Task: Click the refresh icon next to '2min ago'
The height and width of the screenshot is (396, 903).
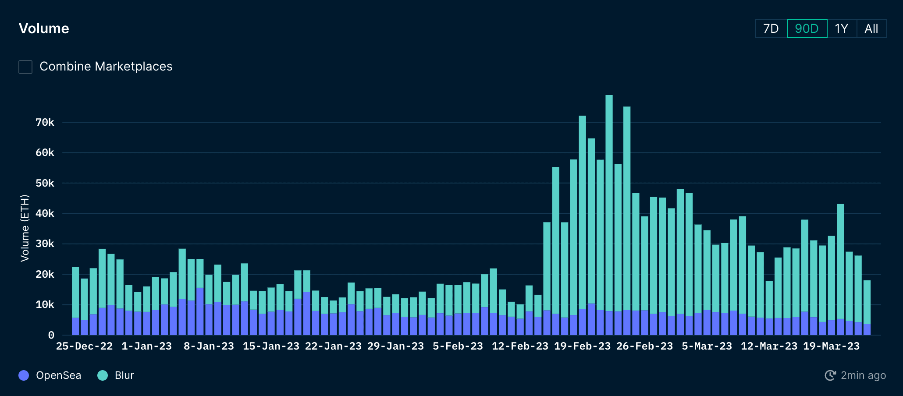Action: [831, 375]
